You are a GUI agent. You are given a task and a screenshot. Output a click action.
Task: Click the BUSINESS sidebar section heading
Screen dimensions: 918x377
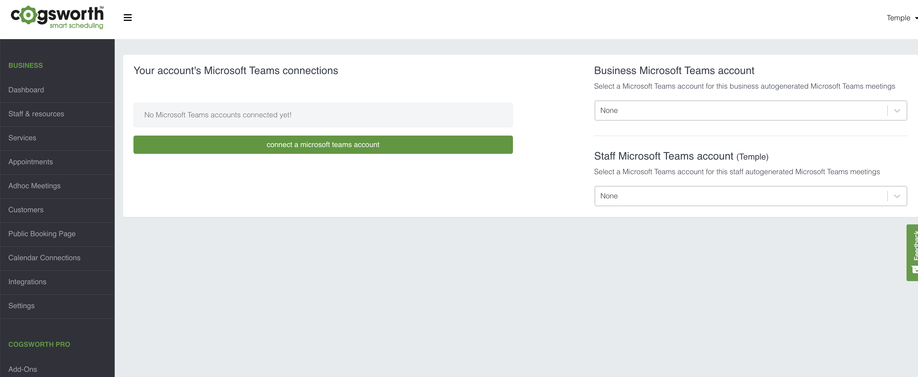pyautogui.click(x=26, y=65)
